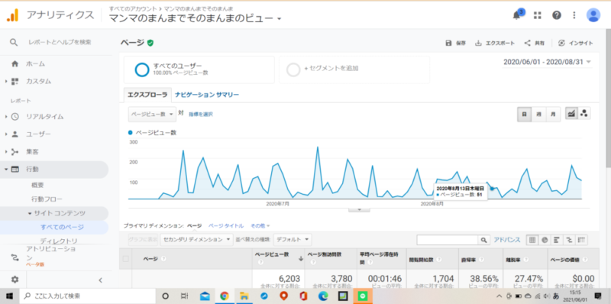This screenshot has height=304, width=611.
Task: Open the Google apps grid icon
Action: 538,15
